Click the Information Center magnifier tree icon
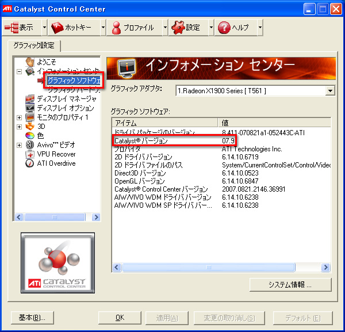345x332 pixels. (30, 71)
